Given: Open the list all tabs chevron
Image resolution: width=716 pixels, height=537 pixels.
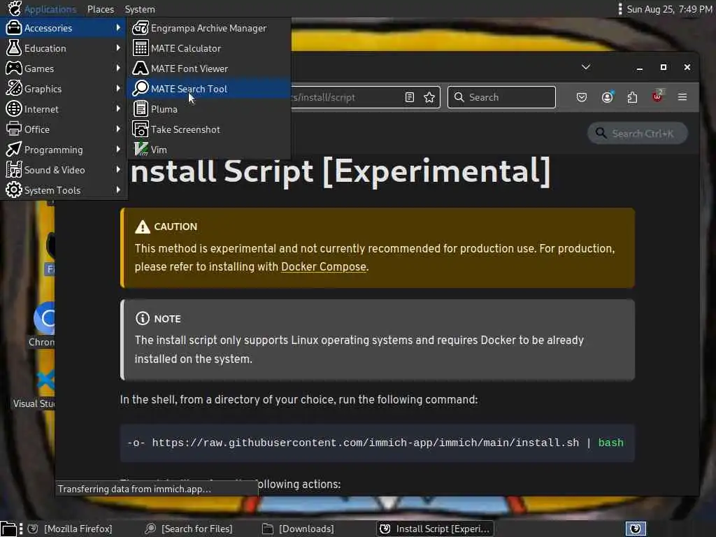Looking at the screenshot, I should pyautogui.click(x=586, y=67).
